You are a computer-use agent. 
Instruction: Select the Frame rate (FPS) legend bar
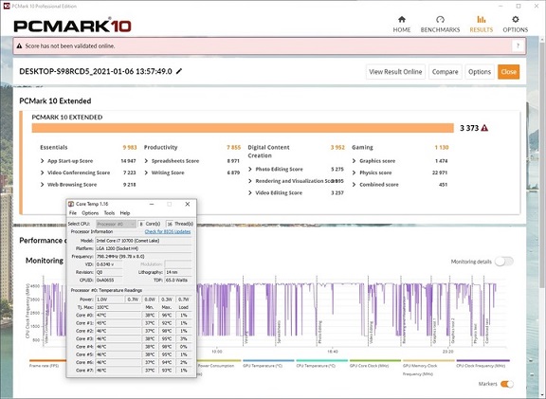coord(47,360)
